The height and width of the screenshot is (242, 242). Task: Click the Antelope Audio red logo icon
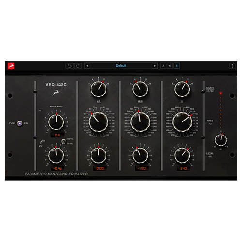[x=11, y=66]
